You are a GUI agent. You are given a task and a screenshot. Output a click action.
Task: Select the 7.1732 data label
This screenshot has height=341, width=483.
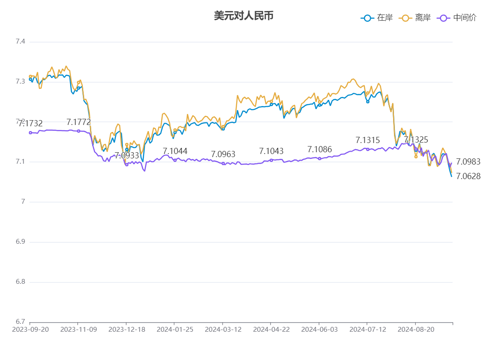30,123
